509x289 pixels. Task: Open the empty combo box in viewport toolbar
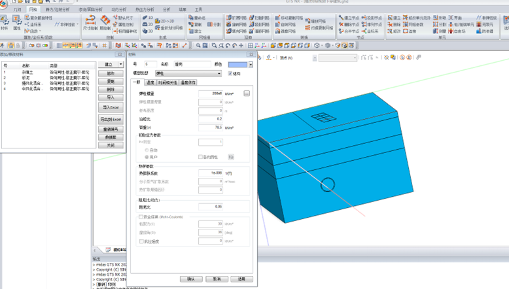click(338, 58)
